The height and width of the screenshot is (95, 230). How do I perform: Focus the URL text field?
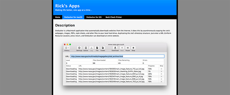(x=117, y=56)
